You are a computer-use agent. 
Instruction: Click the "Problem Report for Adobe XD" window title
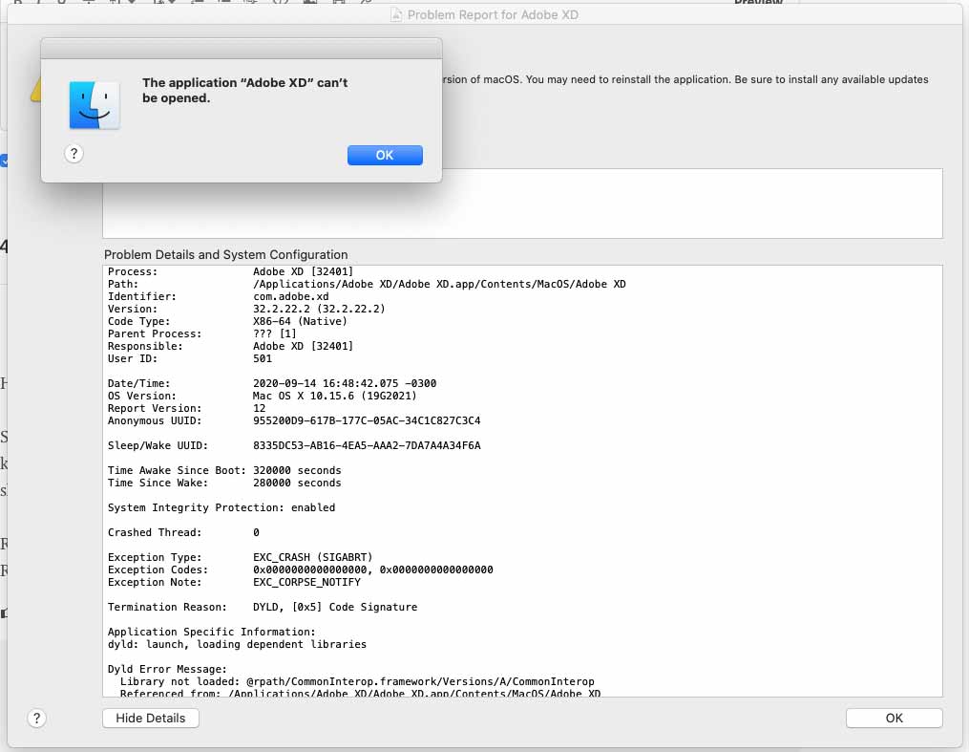[x=493, y=15]
